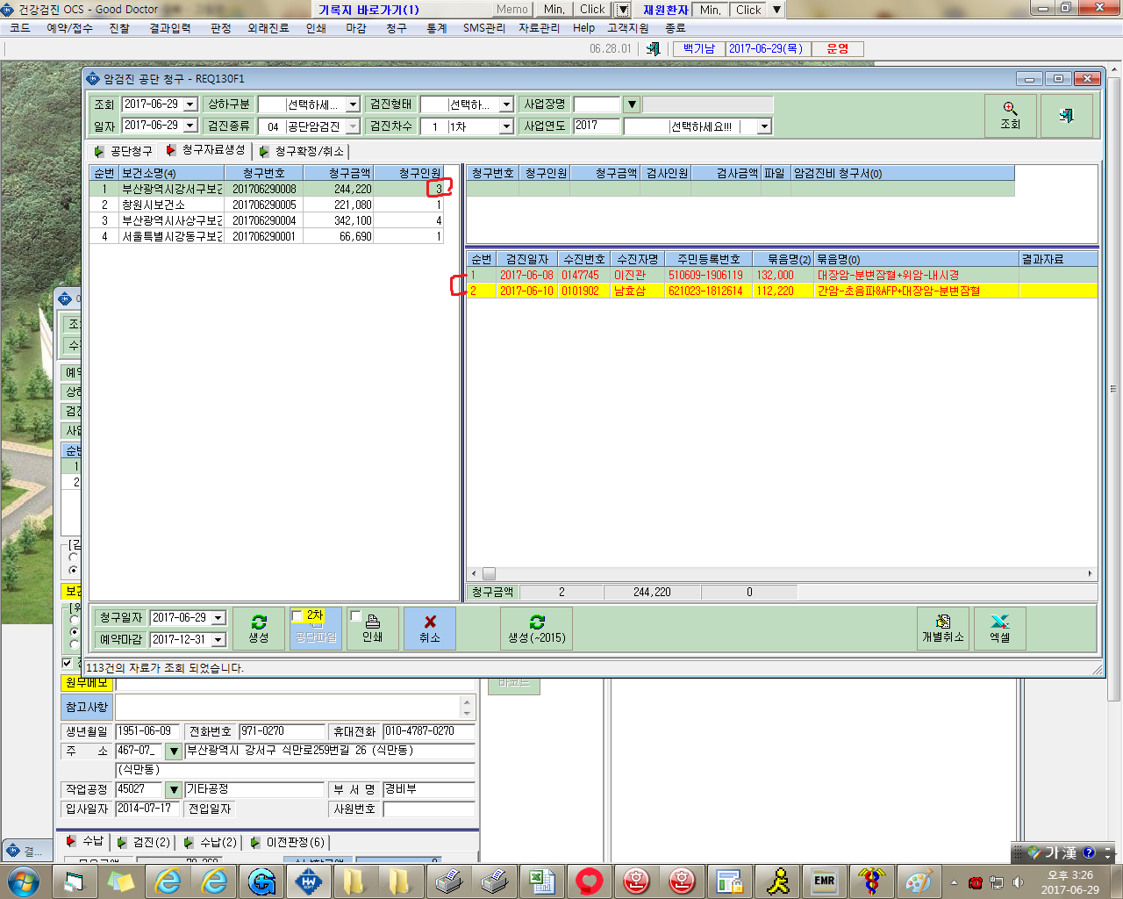The height and width of the screenshot is (899, 1123).
Task: Click the 조회 search magnifier button
Action: point(1010,116)
